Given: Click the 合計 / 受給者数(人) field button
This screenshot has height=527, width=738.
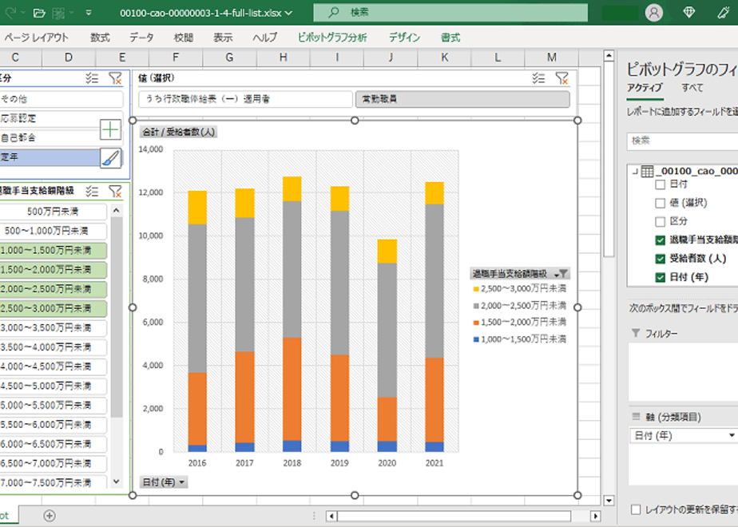Looking at the screenshot, I should 178,132.
